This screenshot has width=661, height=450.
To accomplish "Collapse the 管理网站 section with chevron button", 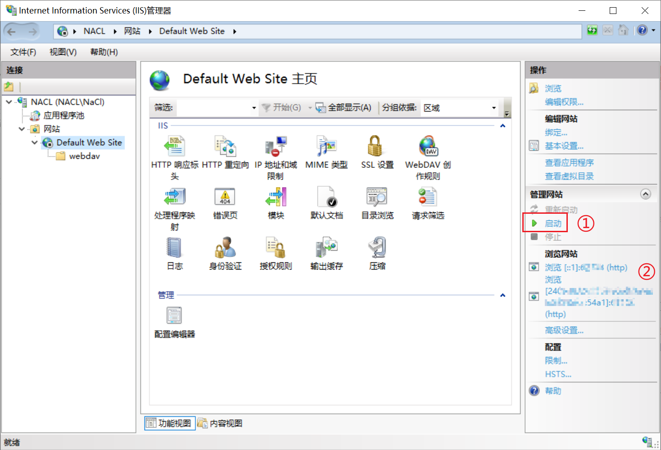I will point(645,194).
